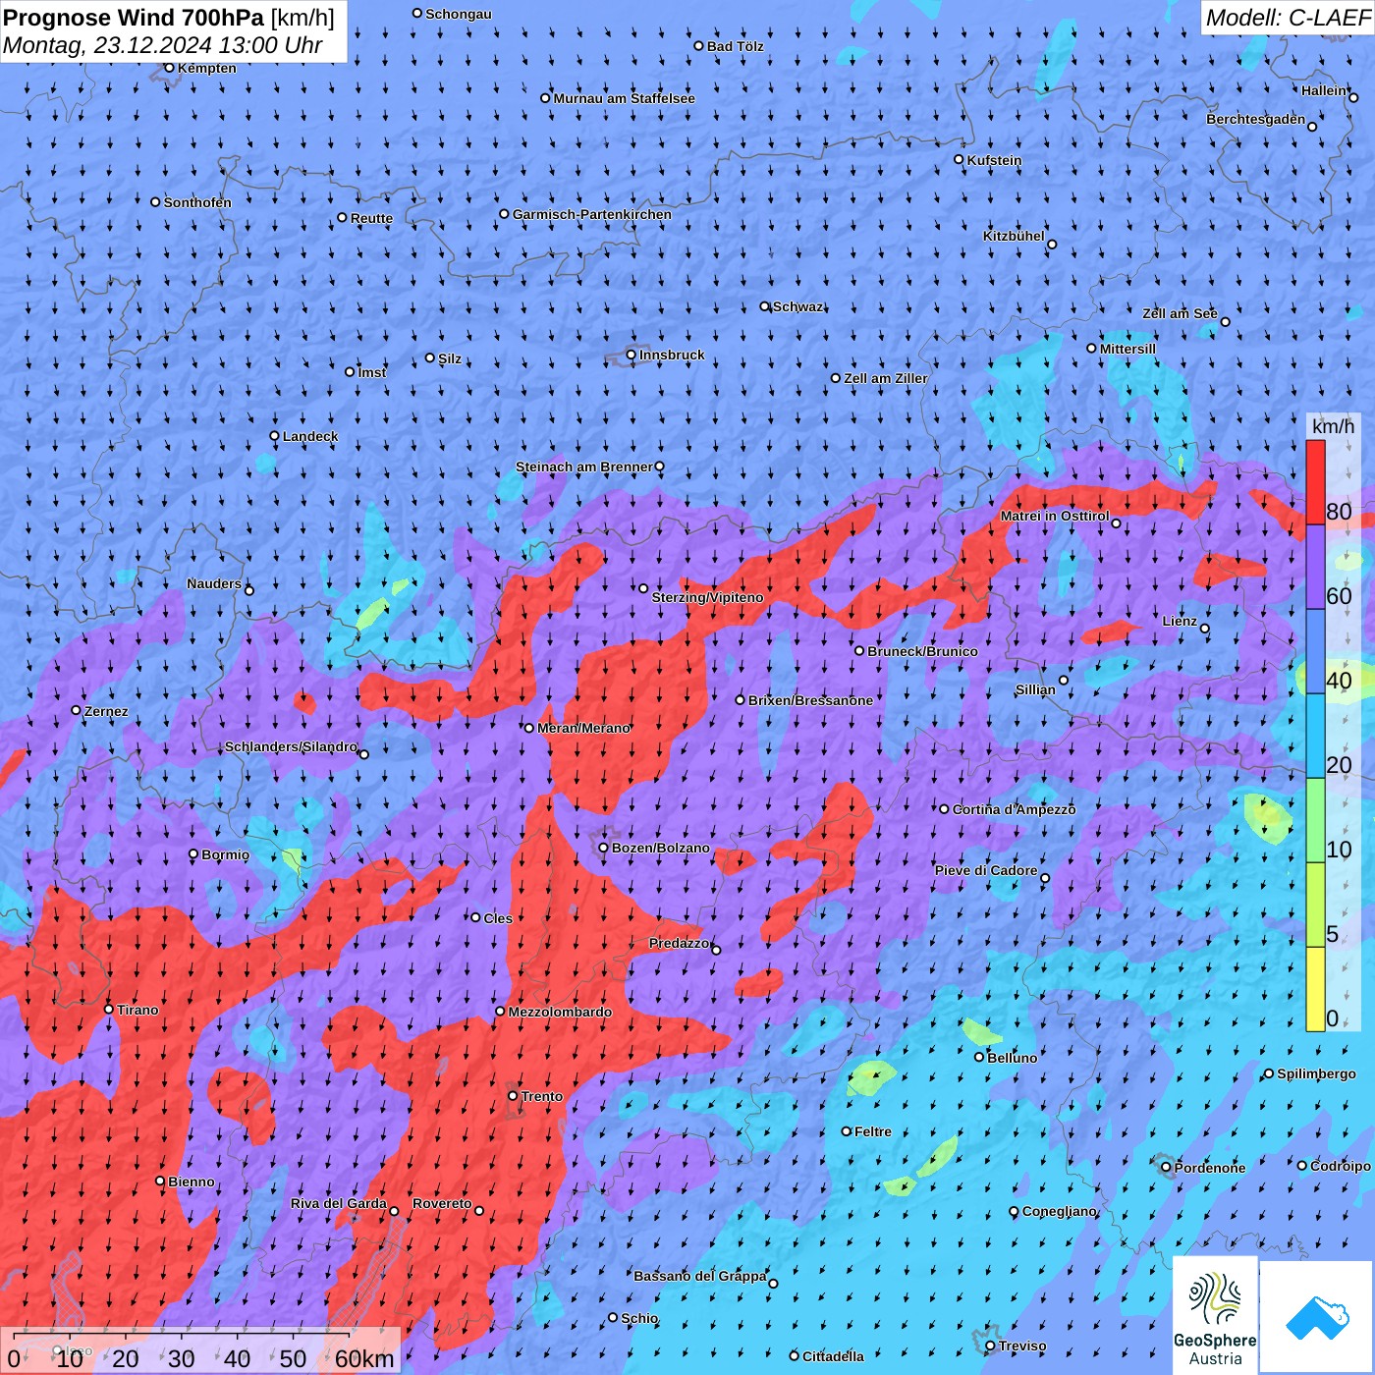Click the yellow 0 km/h legend swatch
Viewport: 1375px width, 1375px height.
coord(1315,989)
